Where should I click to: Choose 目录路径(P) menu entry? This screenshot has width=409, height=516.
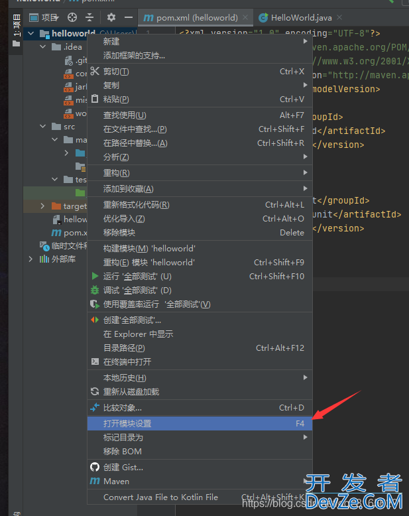(200, 348)
